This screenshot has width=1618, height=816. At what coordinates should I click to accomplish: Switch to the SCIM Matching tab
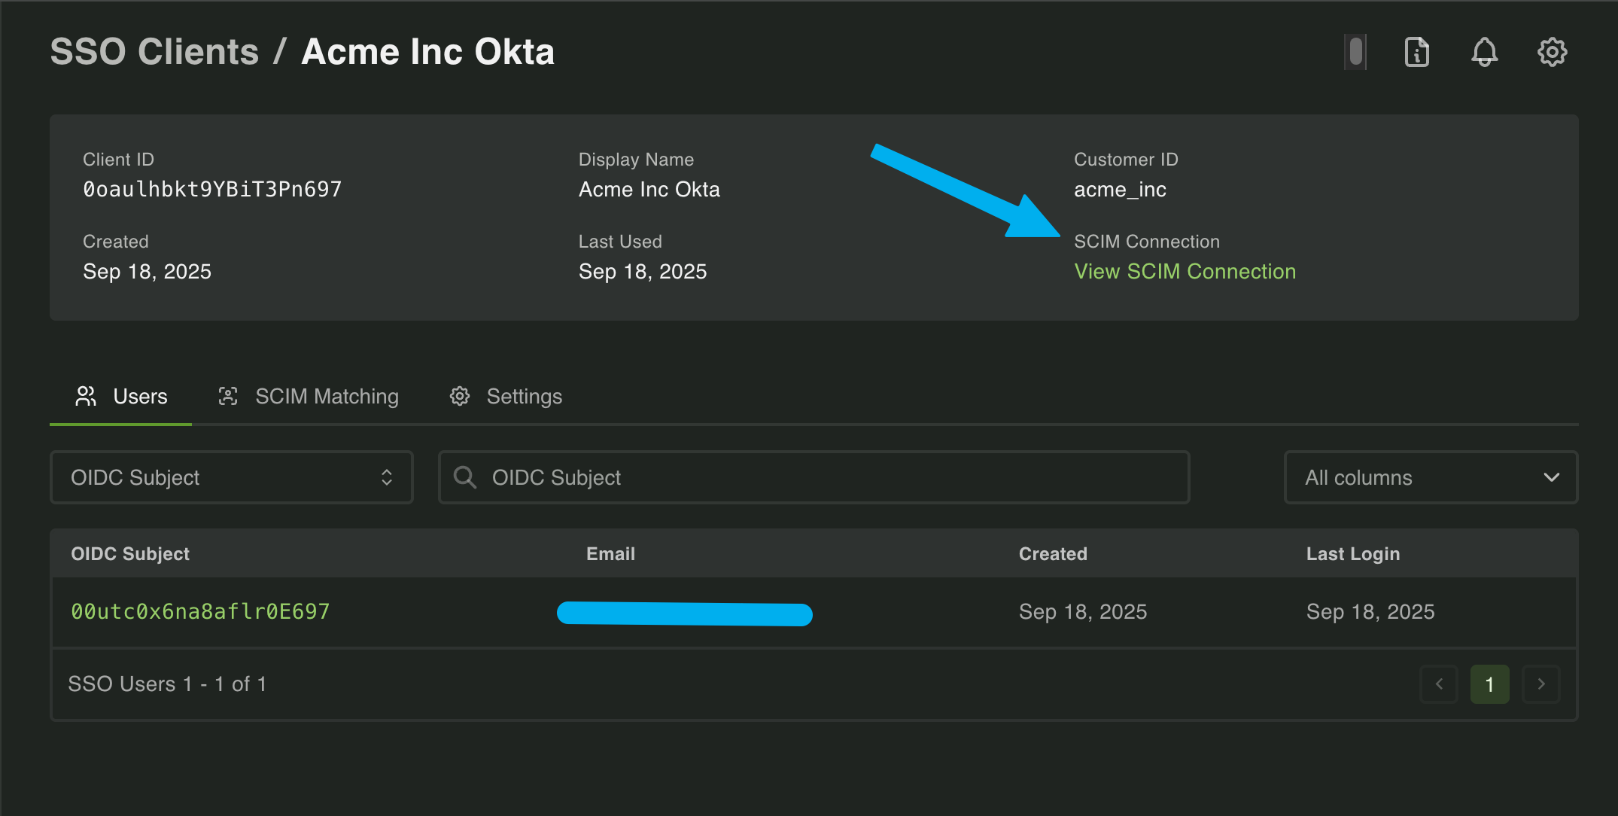click(327, 396)
